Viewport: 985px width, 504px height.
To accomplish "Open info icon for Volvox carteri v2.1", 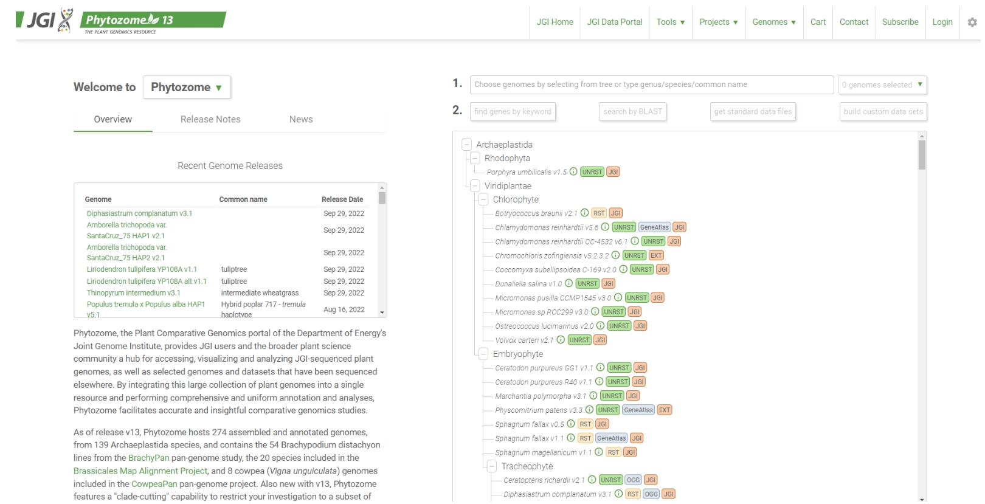I will pyautogui.click(x=561, y=339).
